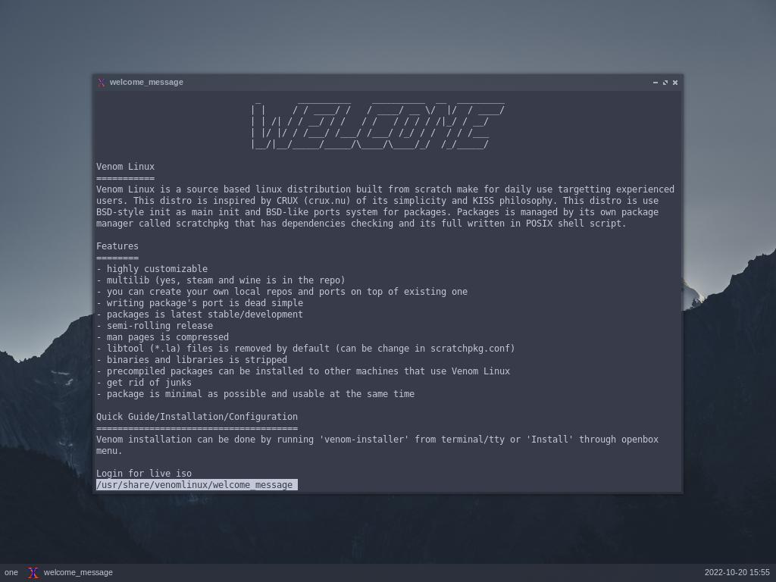This screenshot has width=776, height=582.
Task: Click the 'you can create your own local repos' line
Action: click(282, 292)
